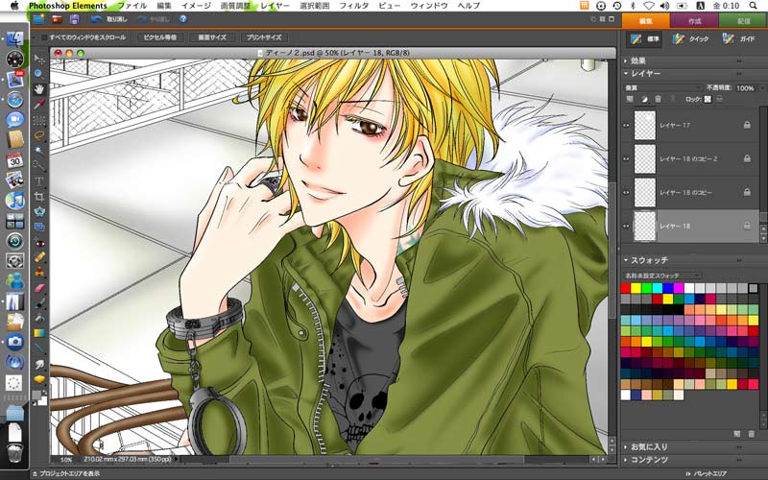
Task: Select the Smudge finger tool
Action: click(x=39, y=364)
